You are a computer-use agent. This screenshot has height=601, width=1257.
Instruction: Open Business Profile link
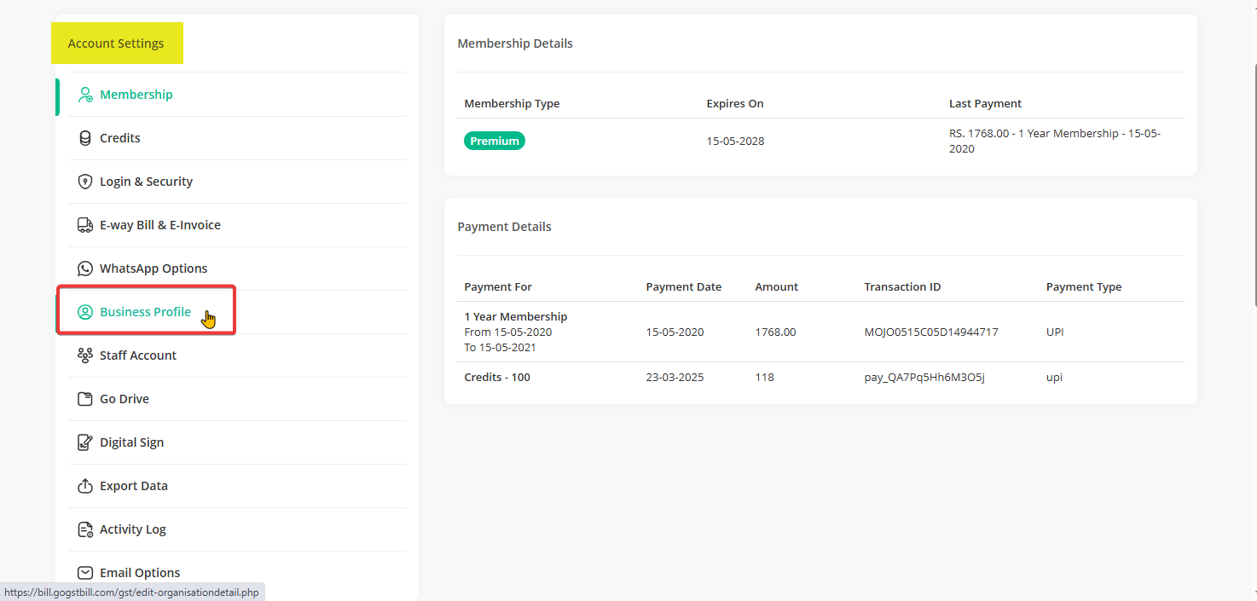click(x=145, y=312)
